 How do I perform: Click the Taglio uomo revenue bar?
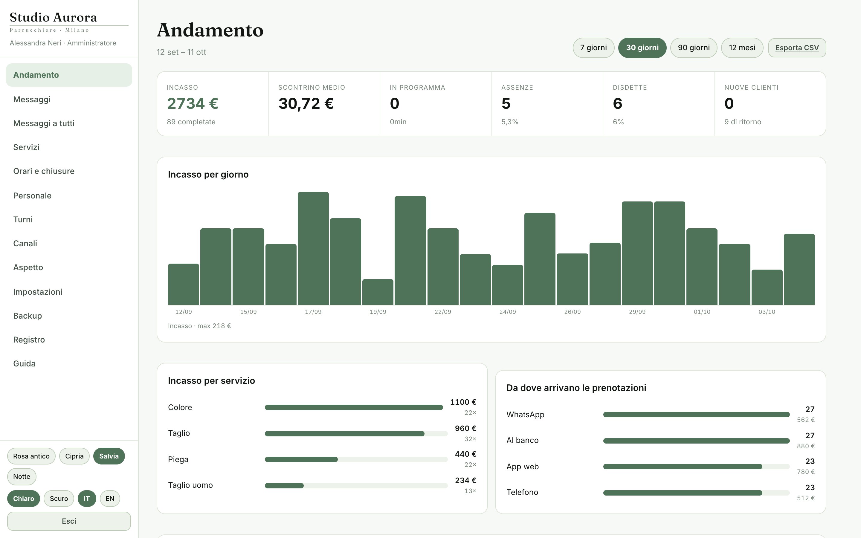coord(284,486)
